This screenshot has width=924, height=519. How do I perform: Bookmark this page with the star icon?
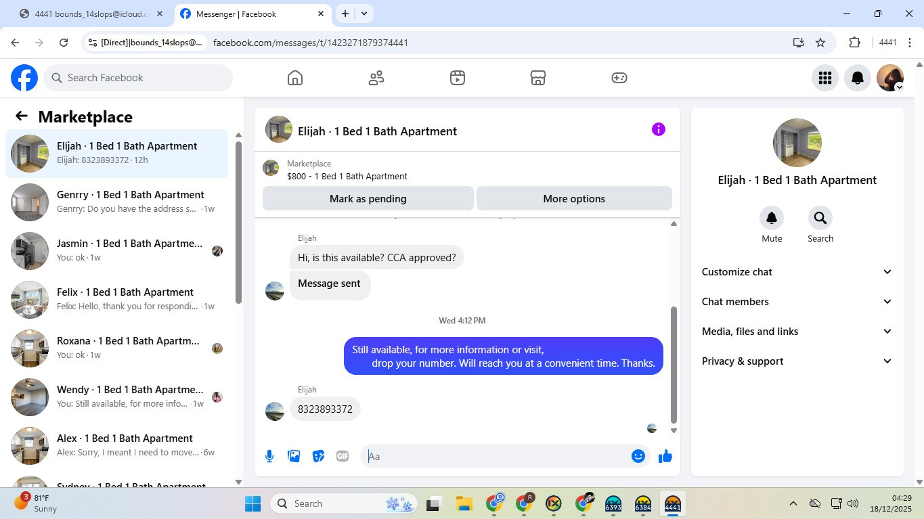(820, 43)
